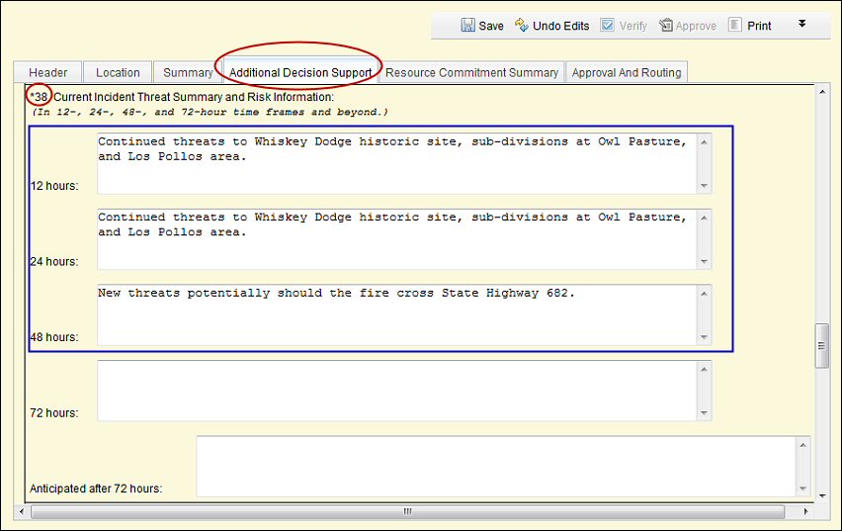The image size is (842, 531).
Task: Click the Save floppy disk icon
Action: 467,26
